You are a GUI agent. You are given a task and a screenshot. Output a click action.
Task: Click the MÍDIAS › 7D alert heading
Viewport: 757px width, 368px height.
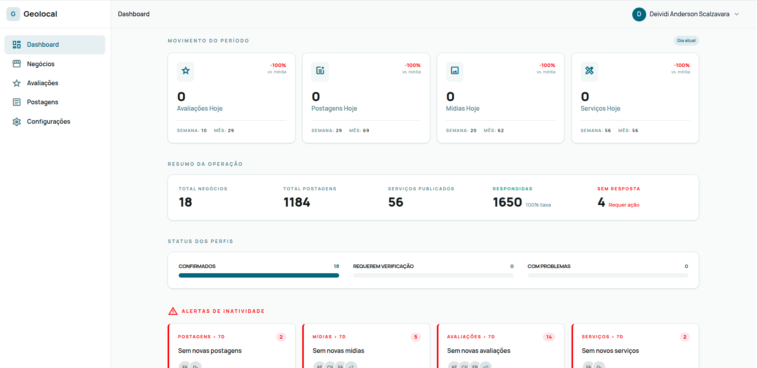pos(329,337)
